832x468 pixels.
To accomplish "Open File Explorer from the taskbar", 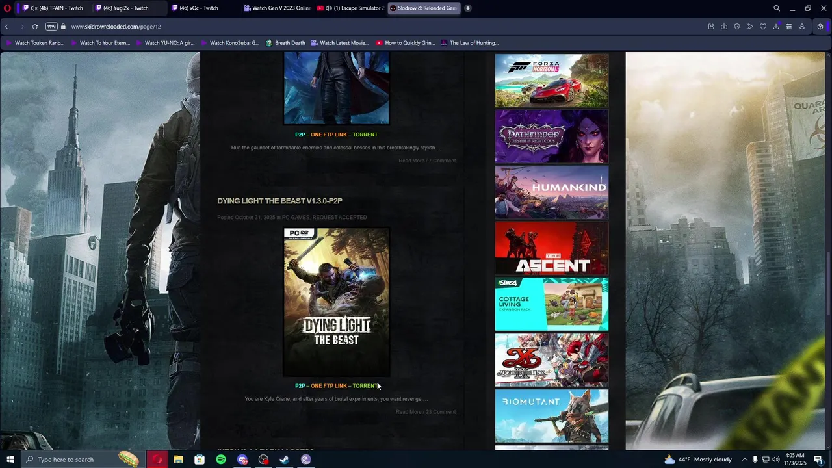I will coord(178,460).
